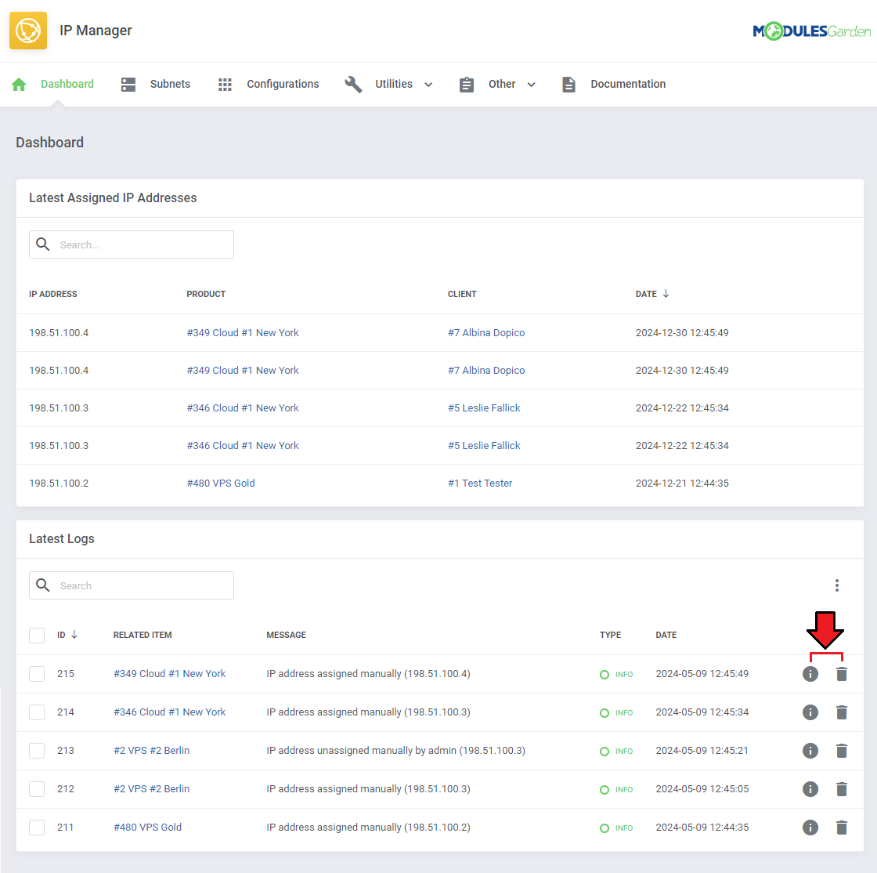Viewport: 877px width, 873px height.
Task: Delete log entry 213
Action: (x=842, y=751)
